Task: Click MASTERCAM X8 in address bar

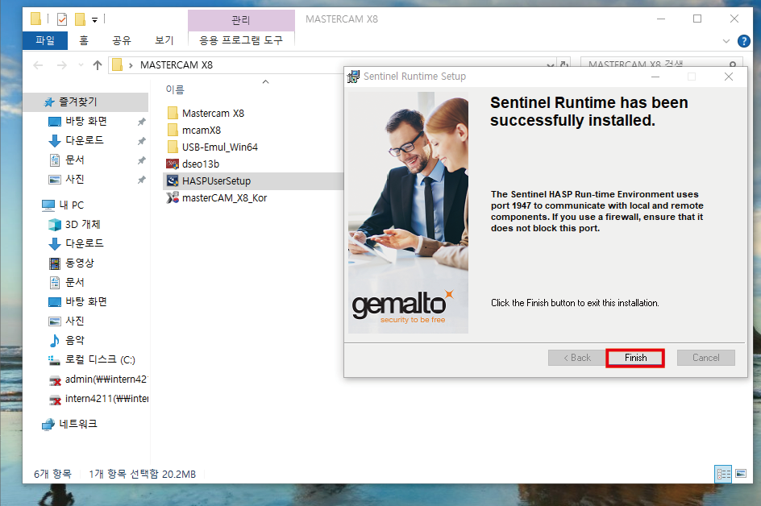Action: click(177, 65)
